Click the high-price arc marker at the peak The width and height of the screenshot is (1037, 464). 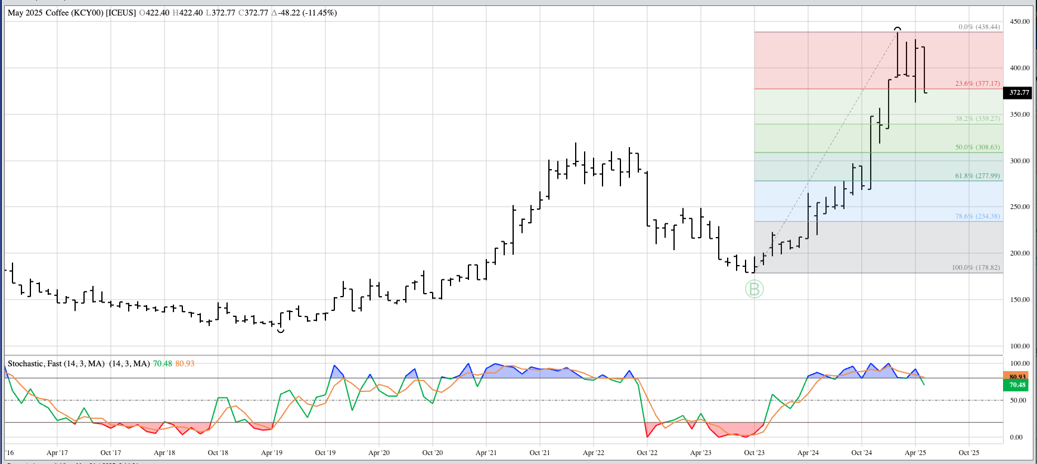point(898,29)
